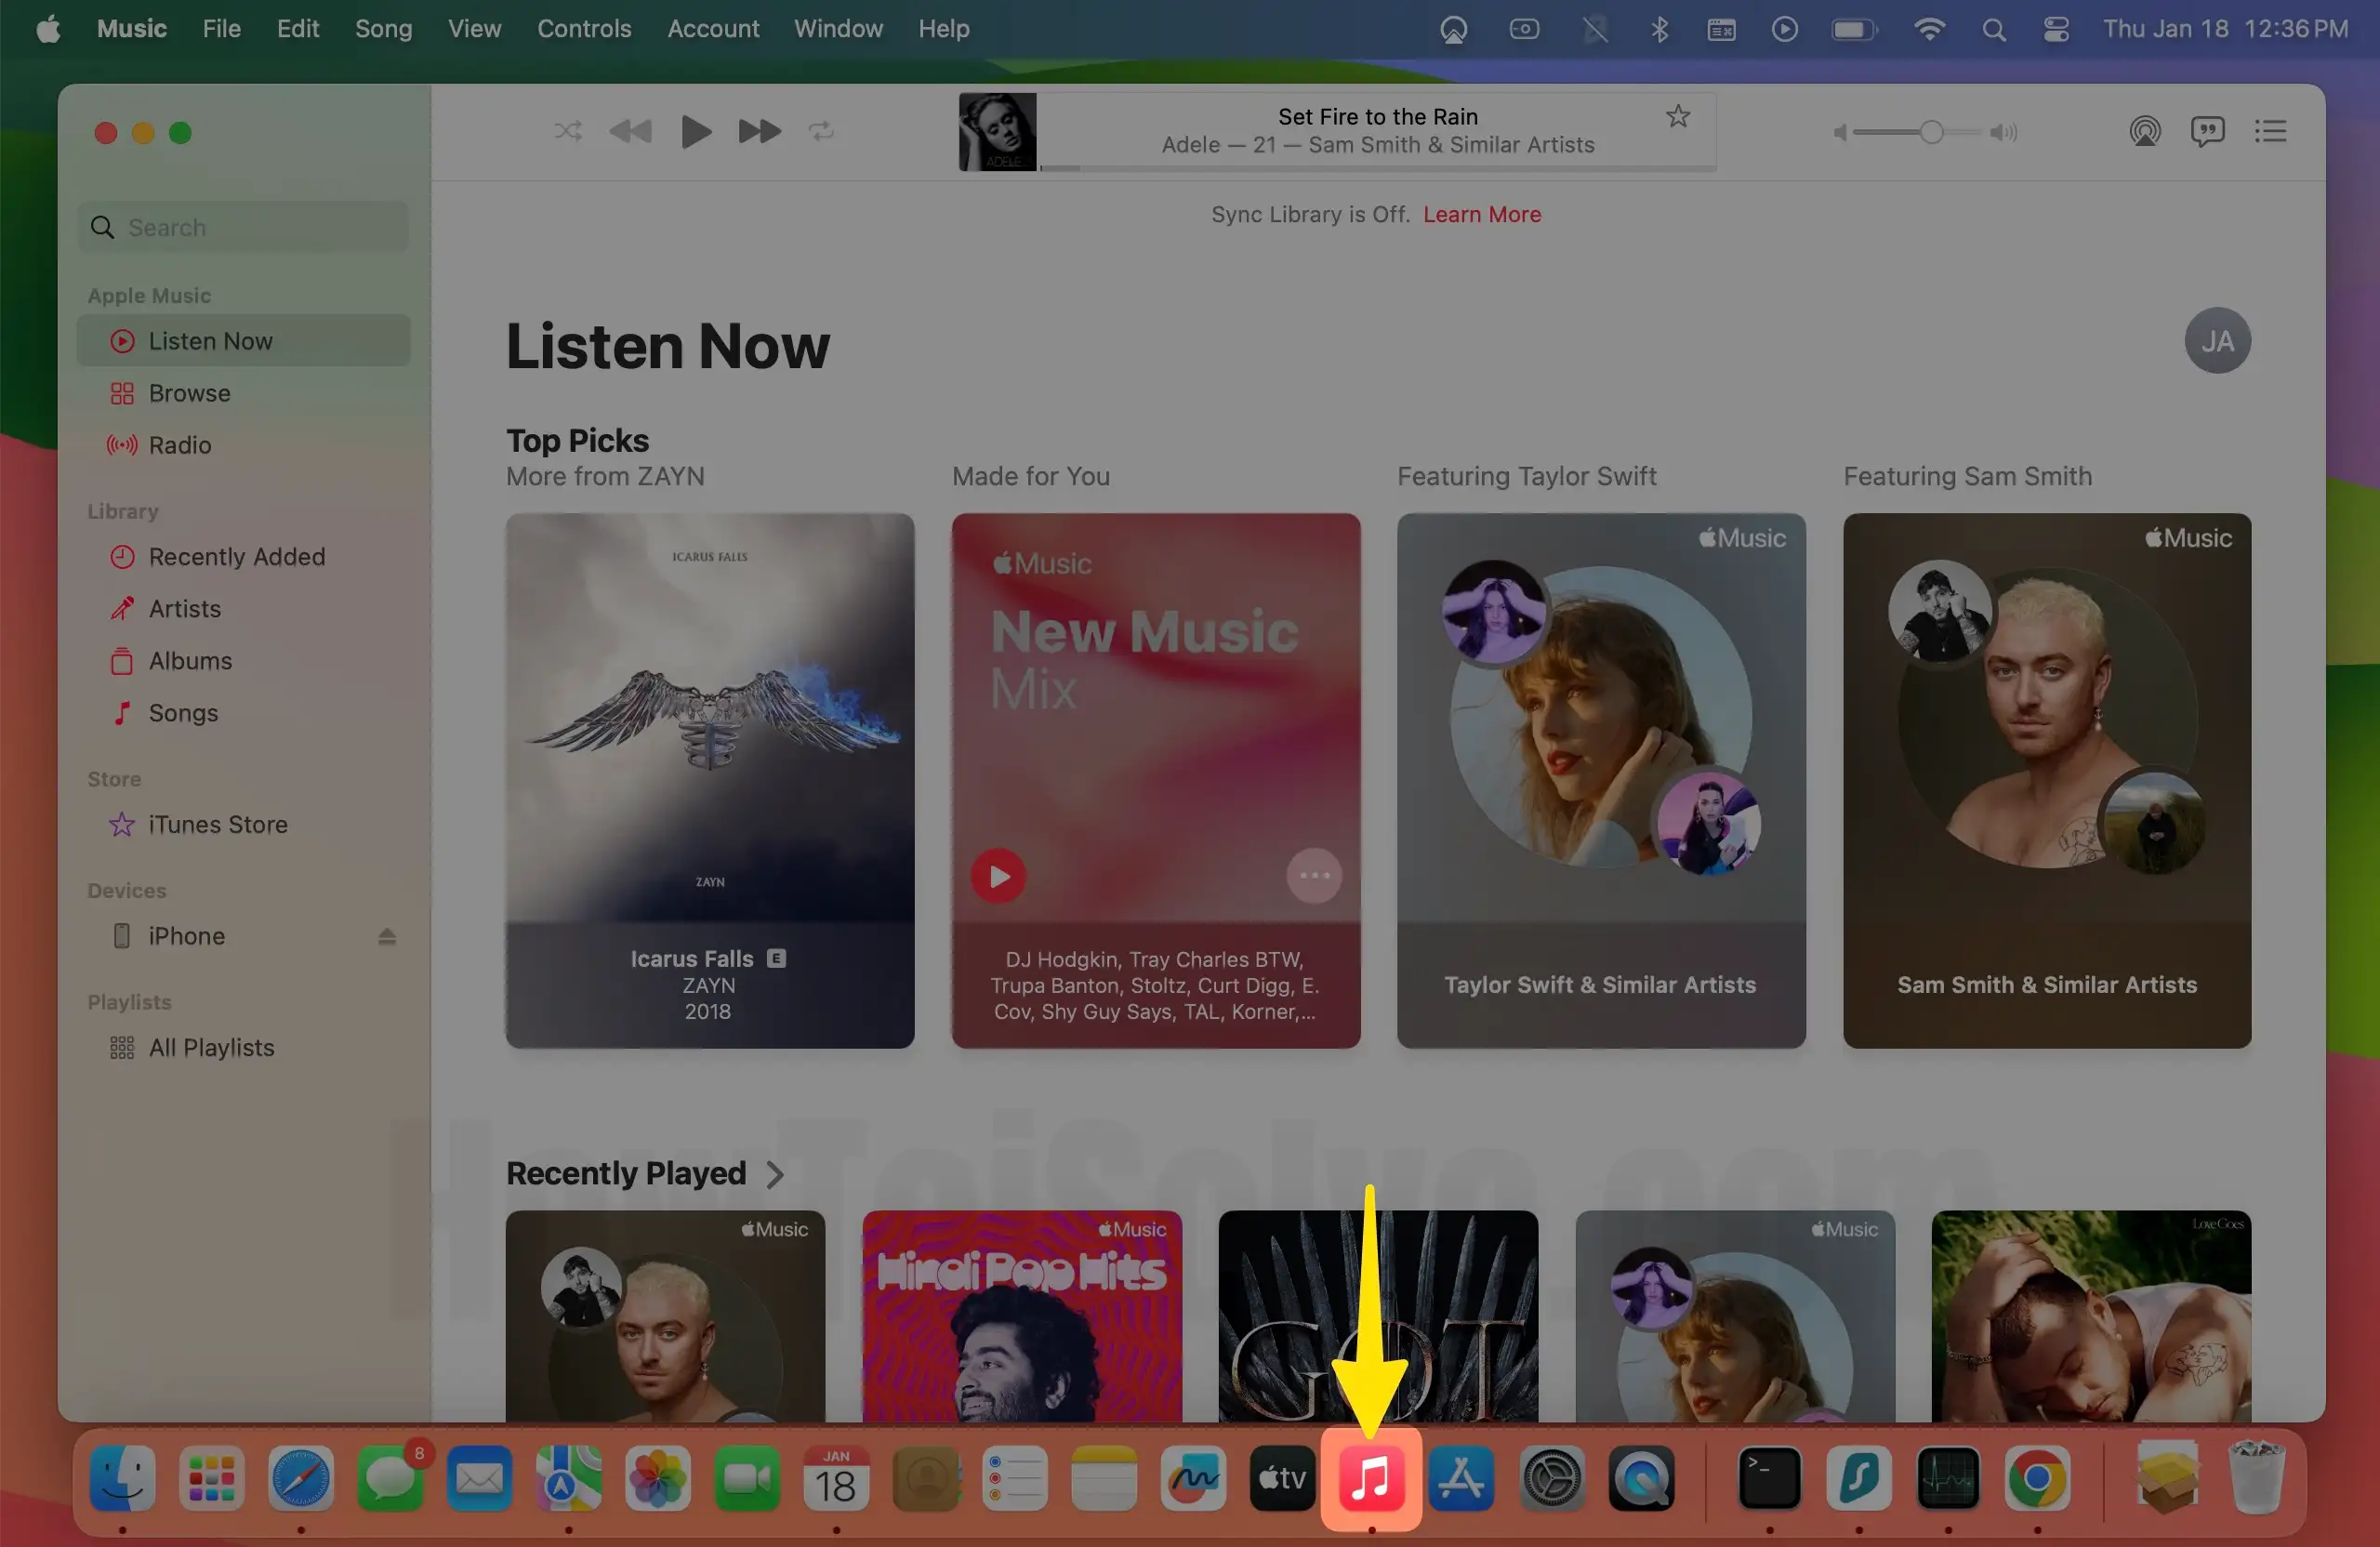The height and width of the screenshot is (1547, 2380).
Task: Select Listen Now in sidebar
Action: coord(243,341)
